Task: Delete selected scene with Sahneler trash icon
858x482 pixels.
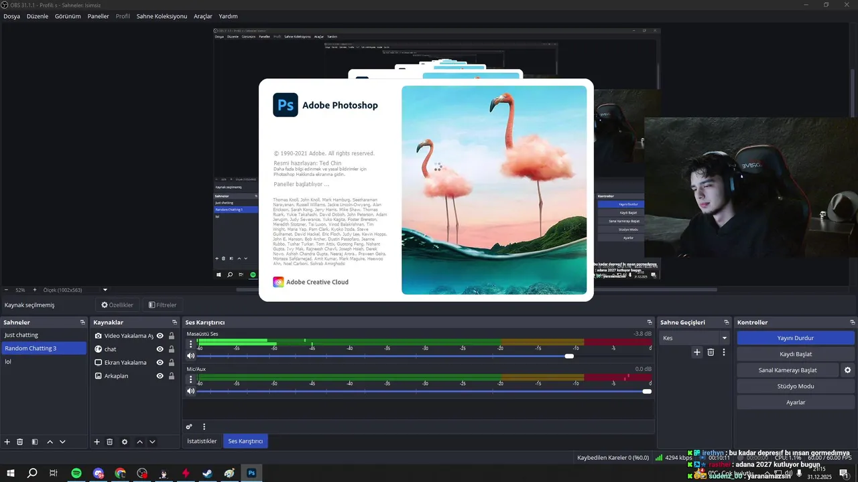Action: (x=20, y=442)
